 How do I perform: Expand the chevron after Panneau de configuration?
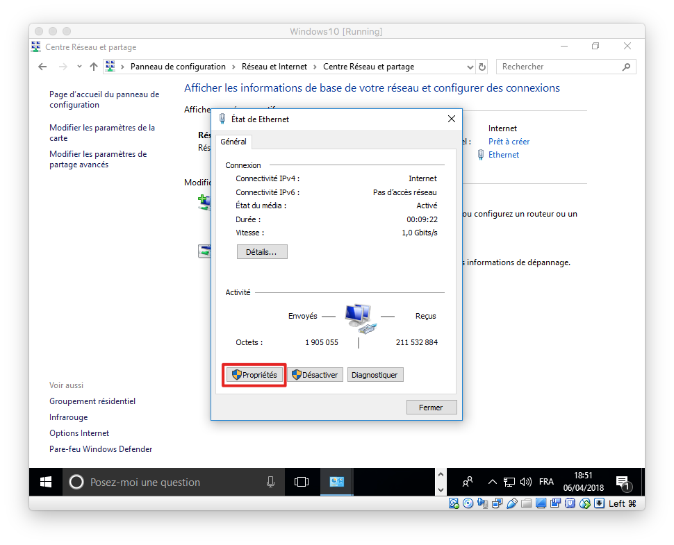click(x=233, y=67)
